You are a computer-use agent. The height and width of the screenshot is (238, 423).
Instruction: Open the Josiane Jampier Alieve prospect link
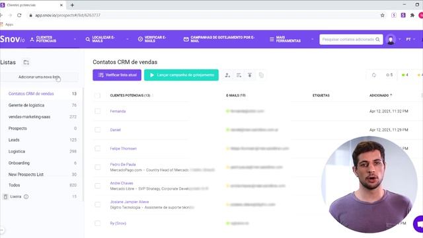pyautogui.click(x=130, y=202)
